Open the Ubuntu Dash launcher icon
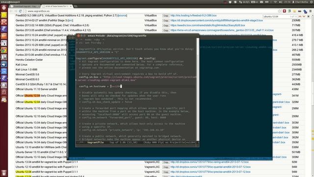This screenshot has width=314, height=177. coord(4,8)
